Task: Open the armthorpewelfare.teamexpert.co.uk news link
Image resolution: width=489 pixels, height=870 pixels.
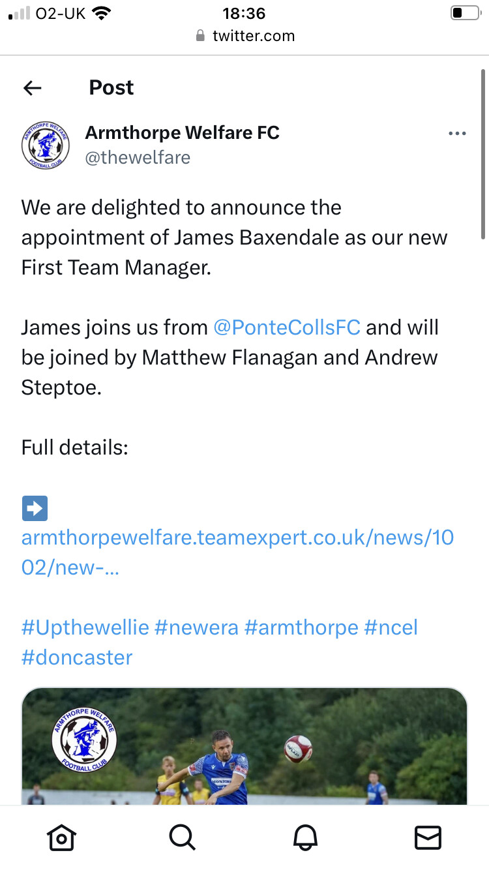Action: [237, 552]
